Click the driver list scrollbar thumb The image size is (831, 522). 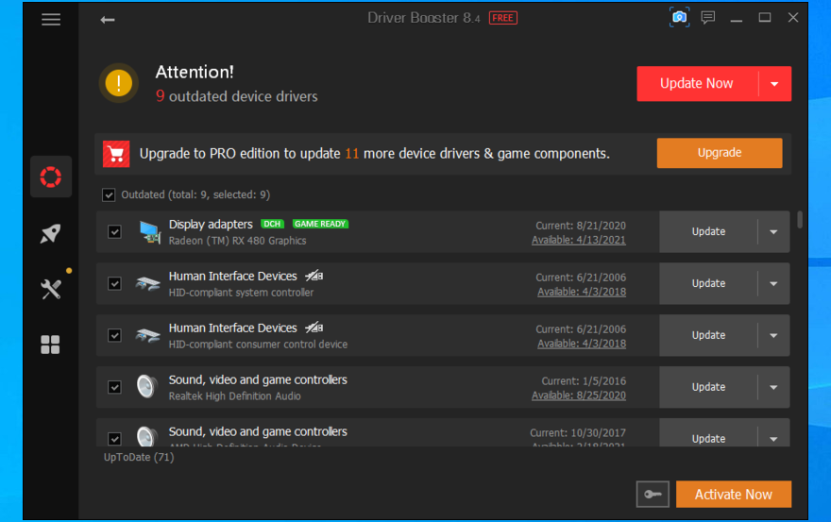tap(800, 219)
